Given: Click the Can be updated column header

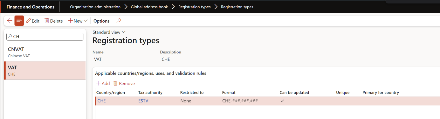Looking at the screenshot, I should [x=294, y=92].
